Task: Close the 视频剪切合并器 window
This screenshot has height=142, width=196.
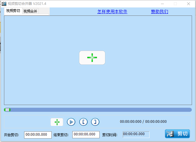Action: pyautogui.click(x=189, y=4)
